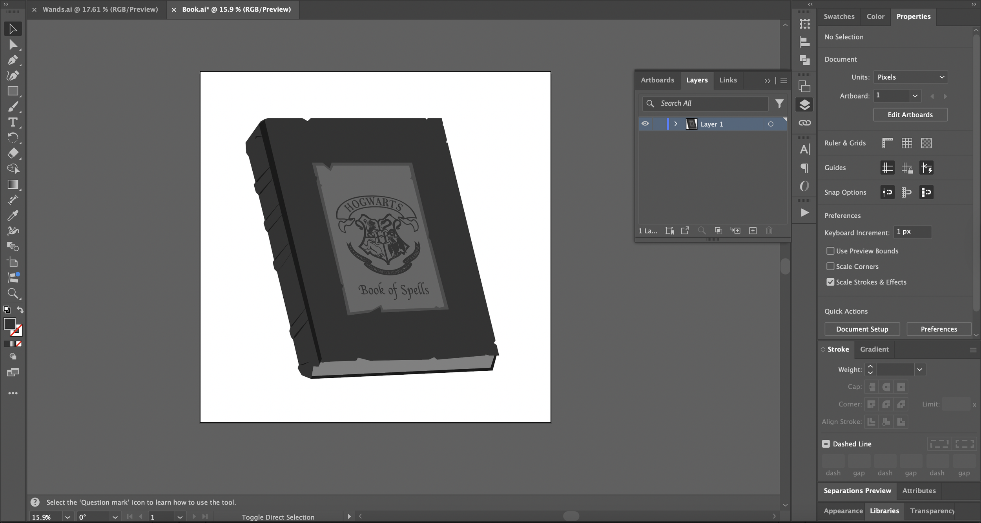Check the Scale Corners option
The height and width of the screenshot is (523, 981).
pos(830,266)
